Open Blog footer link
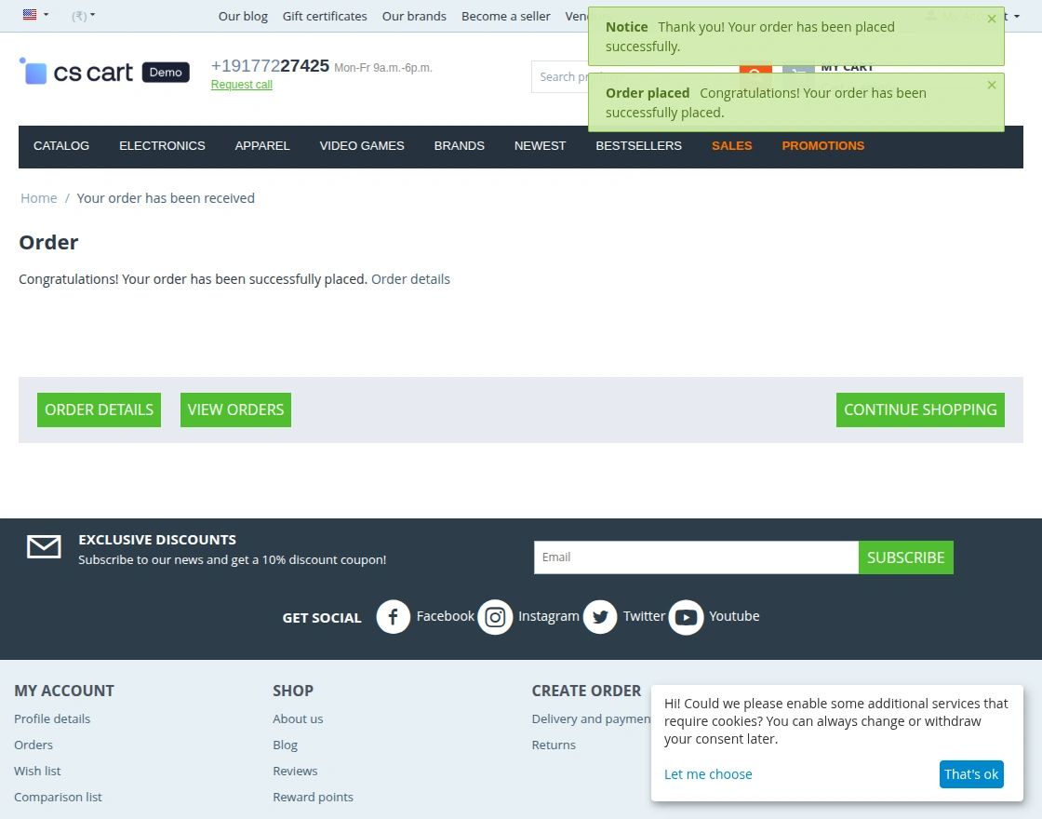 (x=285, y=745)
